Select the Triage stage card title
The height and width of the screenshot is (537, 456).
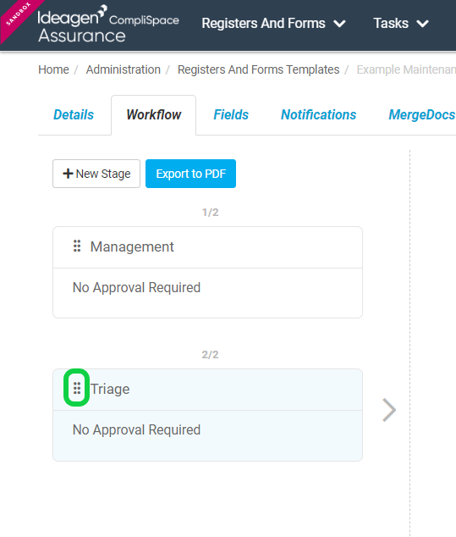[x=110, y=389]
